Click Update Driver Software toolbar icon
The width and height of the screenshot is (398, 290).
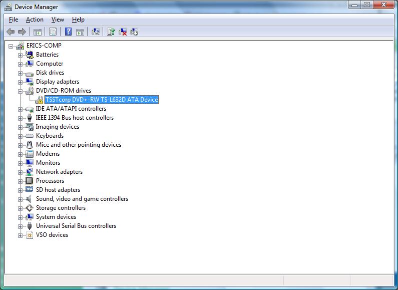111,32
